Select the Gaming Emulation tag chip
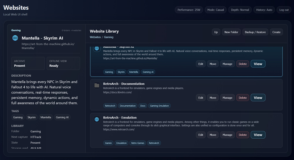The width and height of the screenshot is (294, 160). pos(159,106)
